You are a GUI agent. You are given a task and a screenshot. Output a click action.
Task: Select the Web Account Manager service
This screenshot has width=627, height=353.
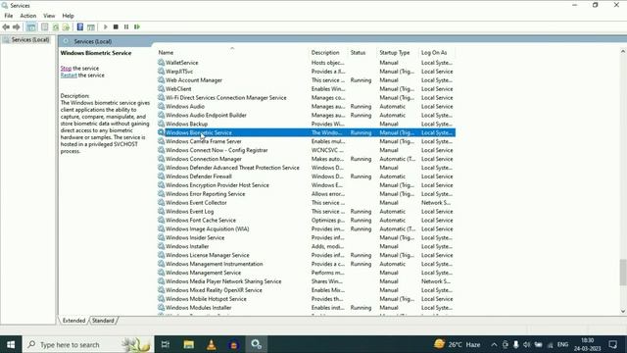click(x=306, y=80)
